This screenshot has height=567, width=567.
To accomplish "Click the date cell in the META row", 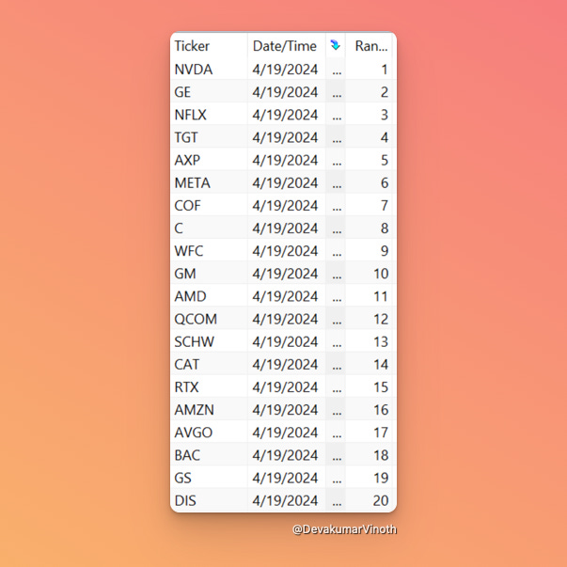I will click(x=287, y=182).
